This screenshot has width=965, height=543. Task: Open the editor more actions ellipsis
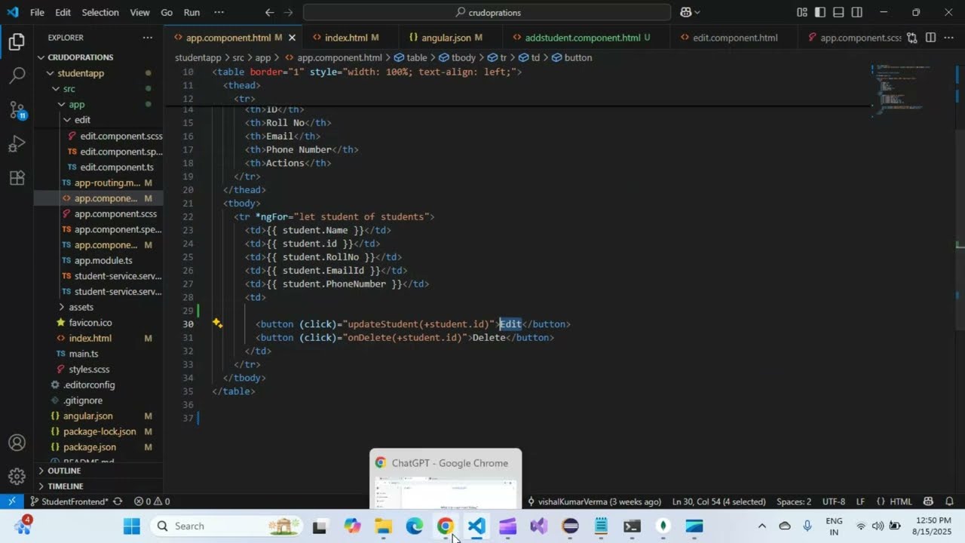point(950,38)
